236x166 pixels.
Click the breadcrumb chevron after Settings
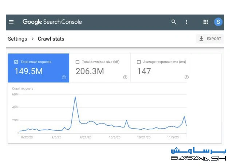pyautogui.click(x=32, y=39)
